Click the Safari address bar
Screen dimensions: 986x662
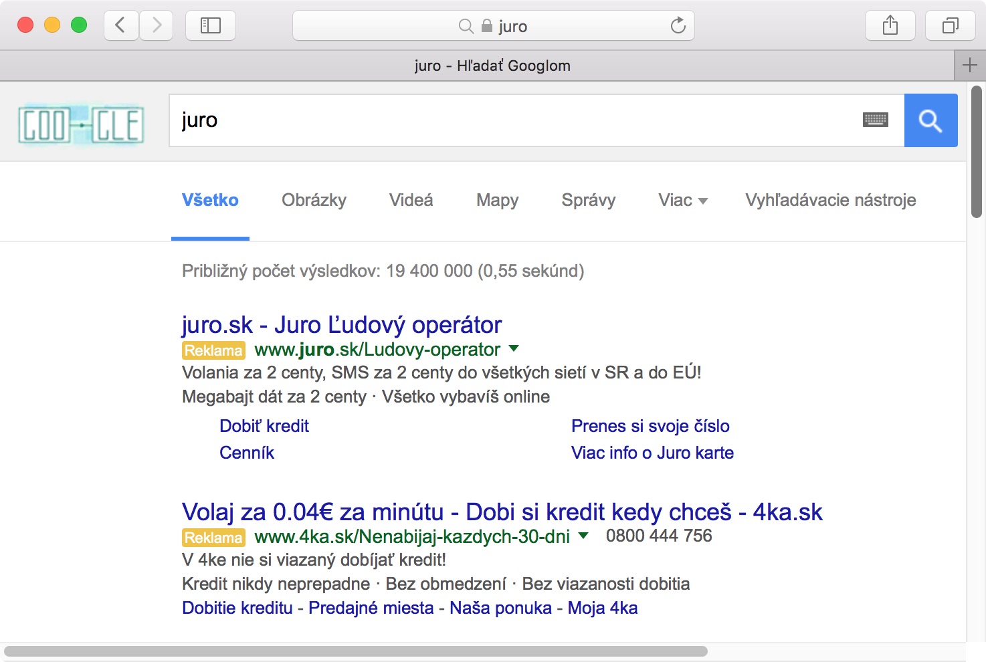click(494, 25)
